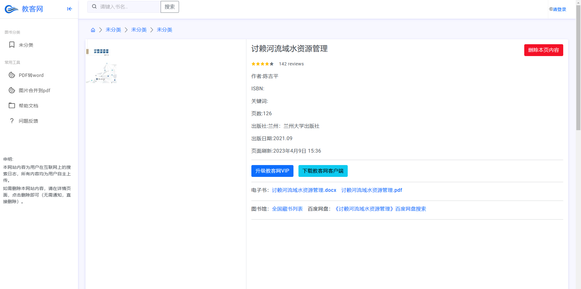Screen dimensions: 581x289
Task: Click 出版日期:2021.09 text
Action: click(x=272, y=139)
